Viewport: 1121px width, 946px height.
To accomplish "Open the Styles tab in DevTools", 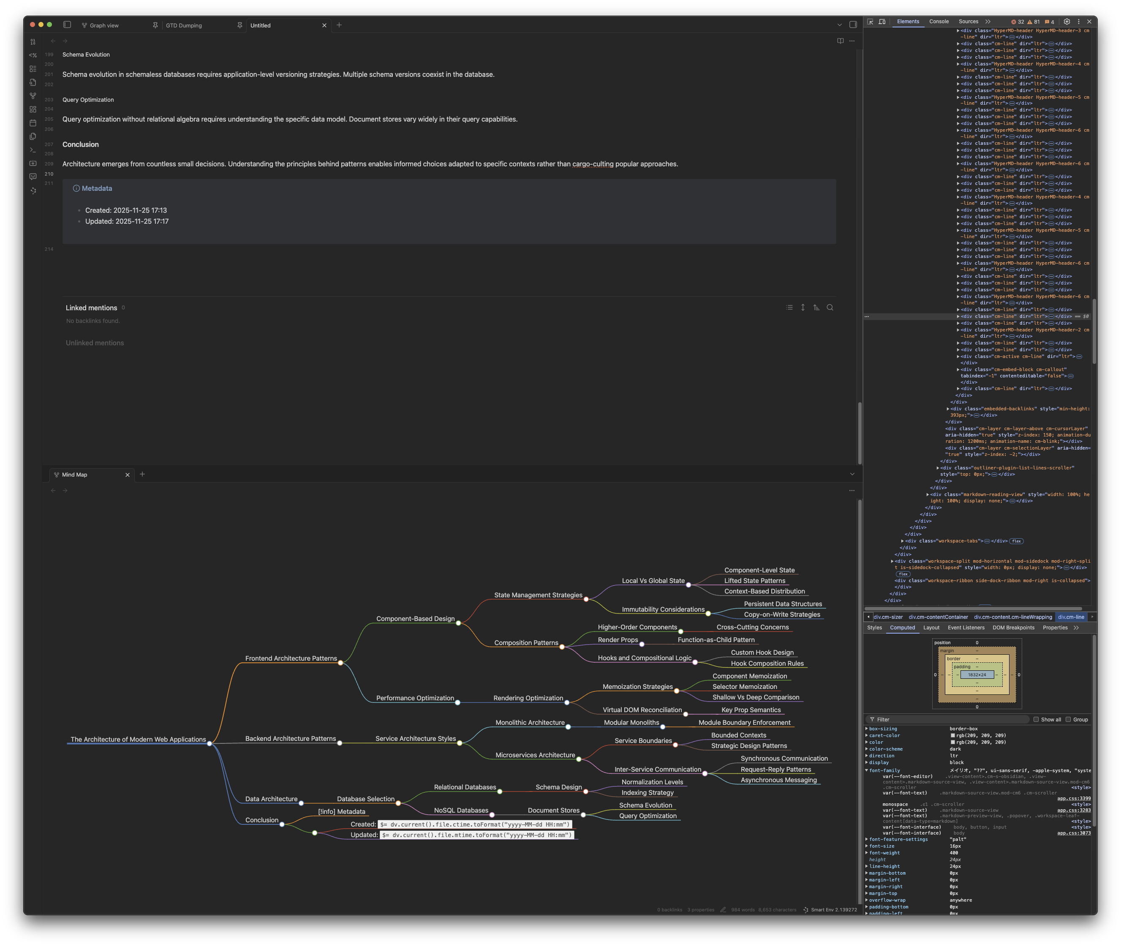I will tap(874, 627).
